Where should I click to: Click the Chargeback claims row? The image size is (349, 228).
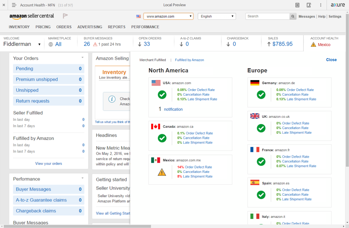click(48, 211)
